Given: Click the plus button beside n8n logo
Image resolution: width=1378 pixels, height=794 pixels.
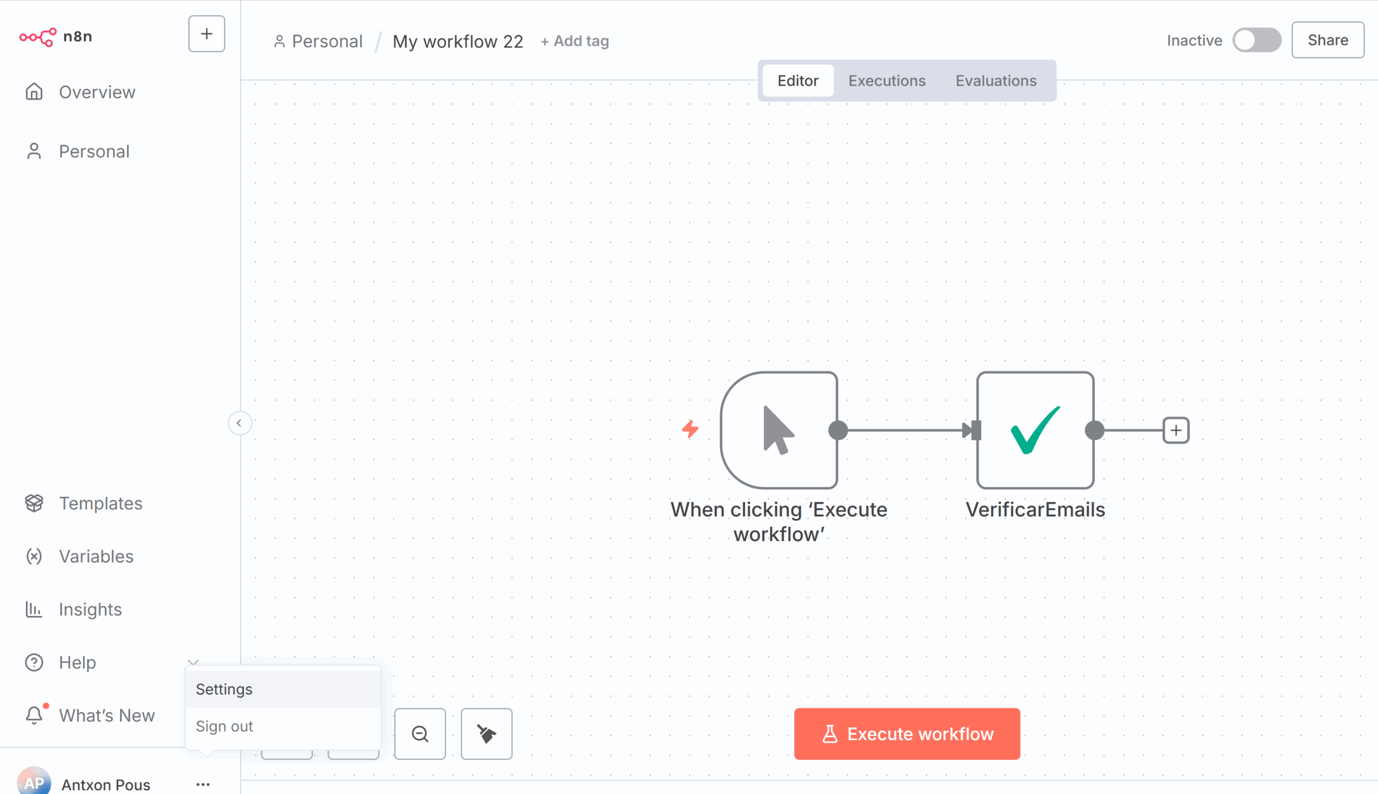Looking at the screenshot, I should click(206, 34).
